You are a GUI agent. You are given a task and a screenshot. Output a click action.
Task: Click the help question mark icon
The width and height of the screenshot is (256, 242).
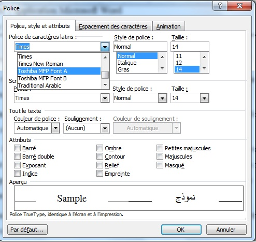[220, 6]
